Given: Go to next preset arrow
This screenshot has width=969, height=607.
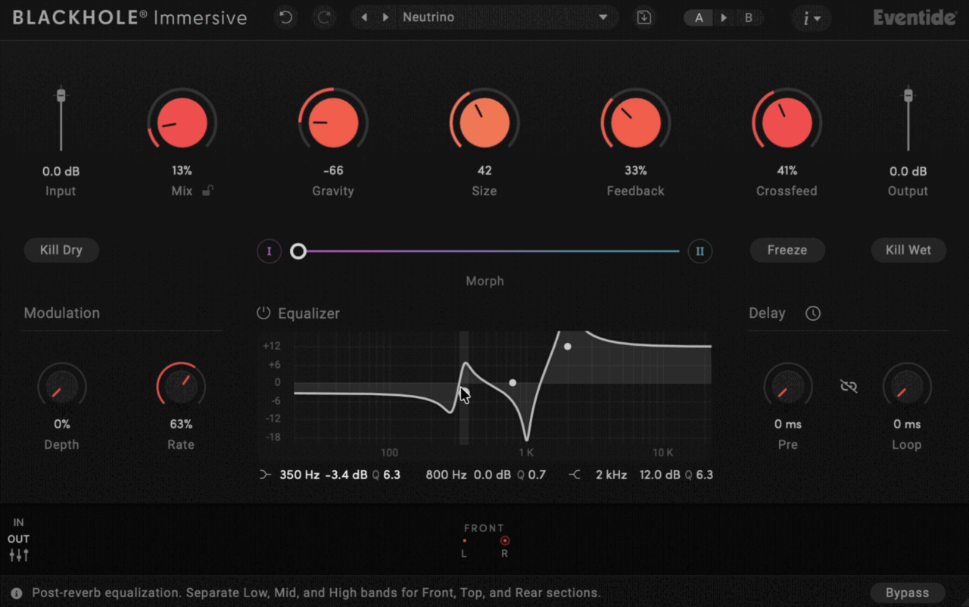Looking at the screenshot, I should point(385,17).
